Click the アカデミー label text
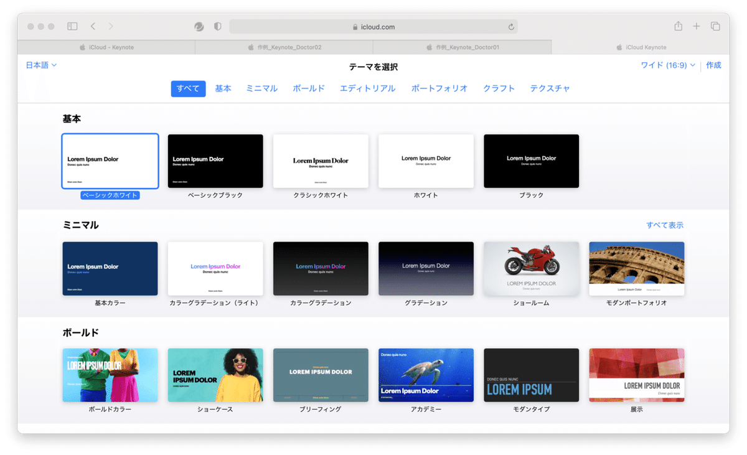The height and width of the screenshot is (455, 747). (x=426, y=409)
